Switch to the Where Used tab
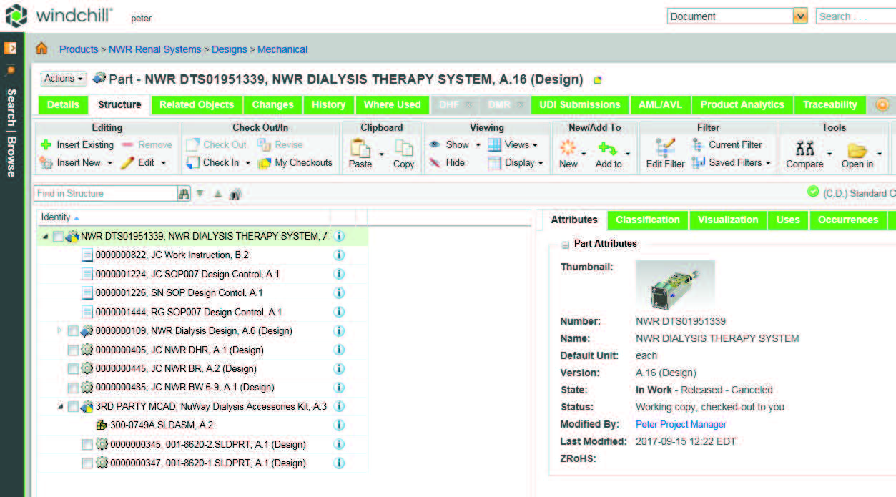The height and width of the screenshot is (497, 896). coord(392,104)
